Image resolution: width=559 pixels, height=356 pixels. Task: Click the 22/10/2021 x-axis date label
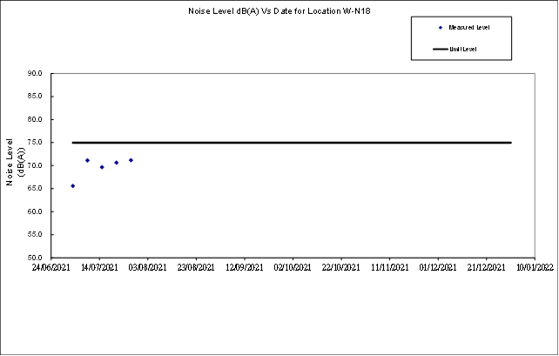(341, 269)
